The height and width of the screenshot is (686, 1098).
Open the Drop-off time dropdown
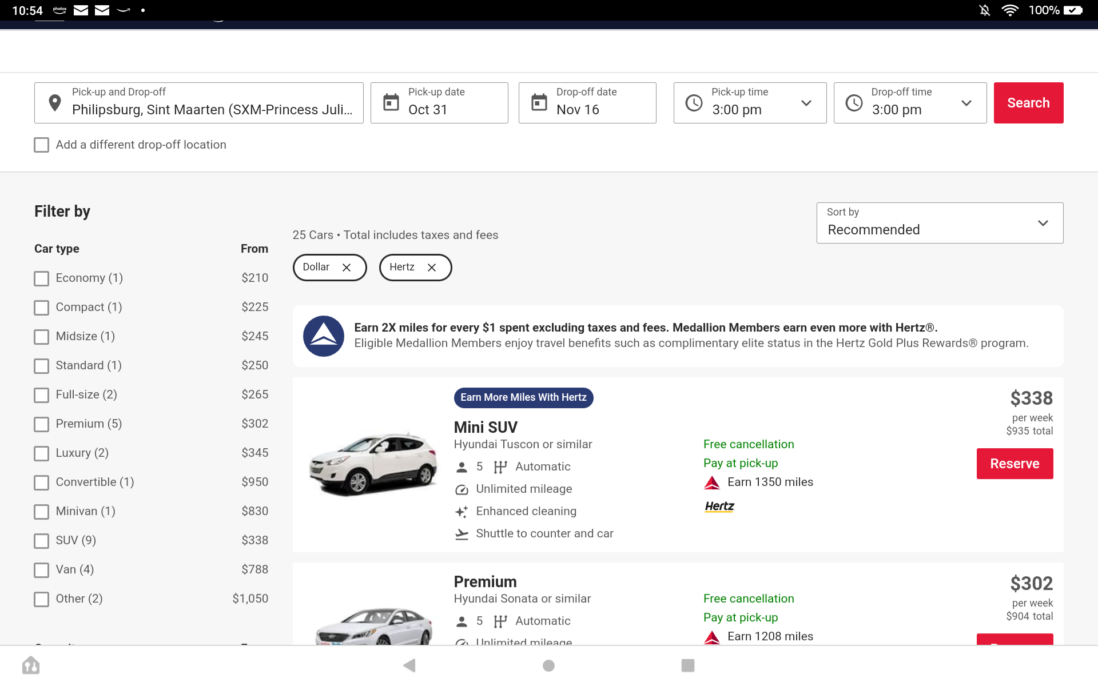point(910,103)
